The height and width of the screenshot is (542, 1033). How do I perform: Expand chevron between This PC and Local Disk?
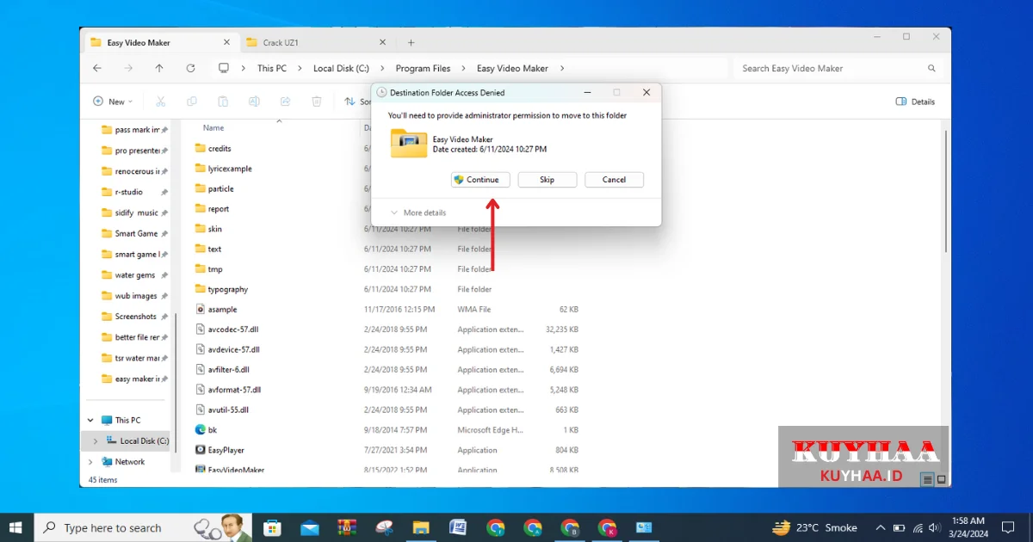[x=300, y=68]
